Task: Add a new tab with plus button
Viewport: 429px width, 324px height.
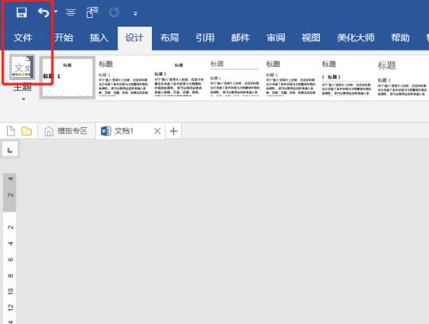Action: click(173, 131)
